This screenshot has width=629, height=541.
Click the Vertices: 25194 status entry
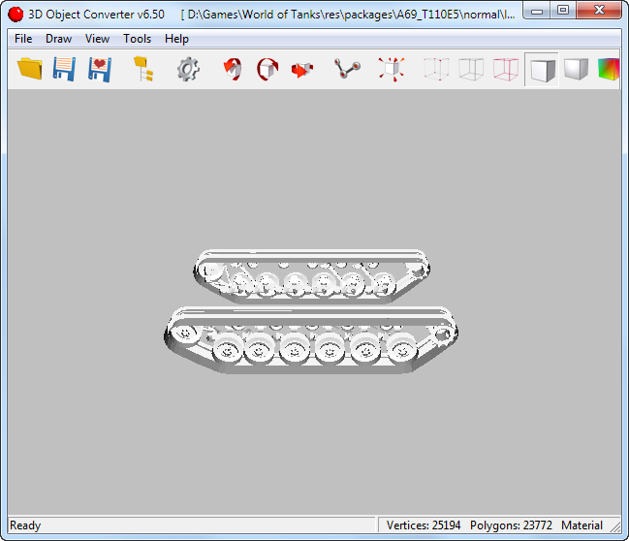(x=424, y=525)
